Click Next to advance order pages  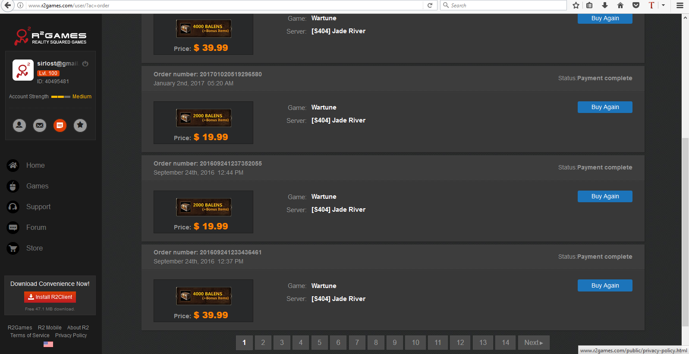point(534,343)
